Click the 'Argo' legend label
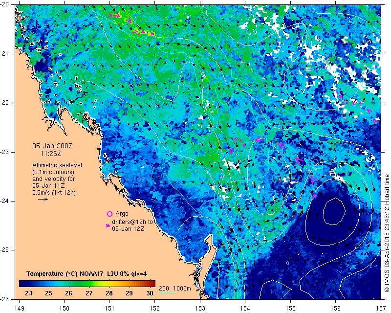 coord(122,214)
